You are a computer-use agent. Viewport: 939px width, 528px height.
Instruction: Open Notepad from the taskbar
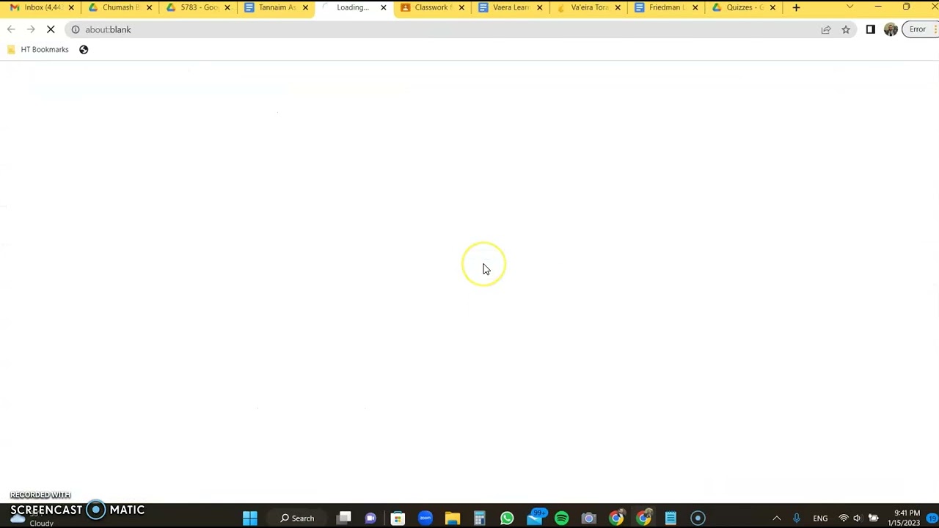[671, 518]
